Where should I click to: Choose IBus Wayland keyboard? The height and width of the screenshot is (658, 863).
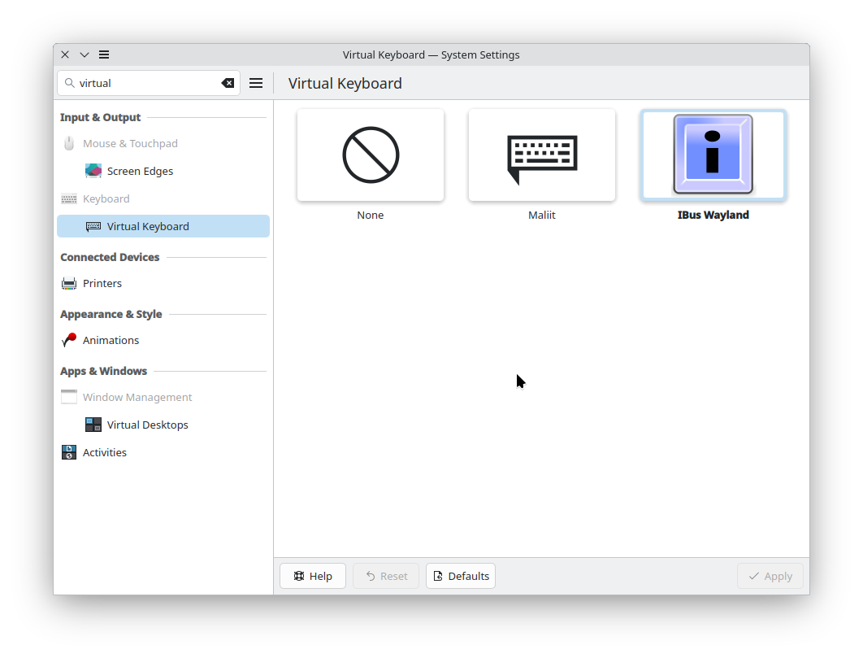click(713, 155)
